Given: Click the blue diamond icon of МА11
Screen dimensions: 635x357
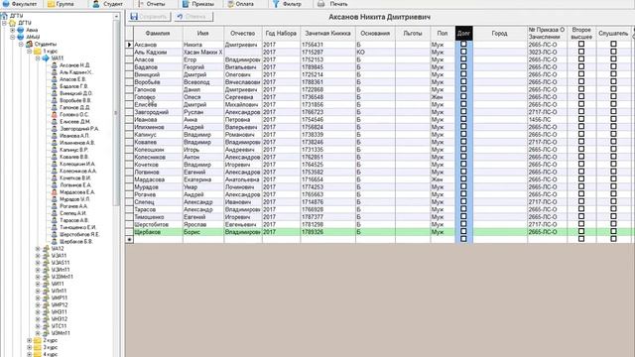Looking at the screenshot, I should coord(46,59).
